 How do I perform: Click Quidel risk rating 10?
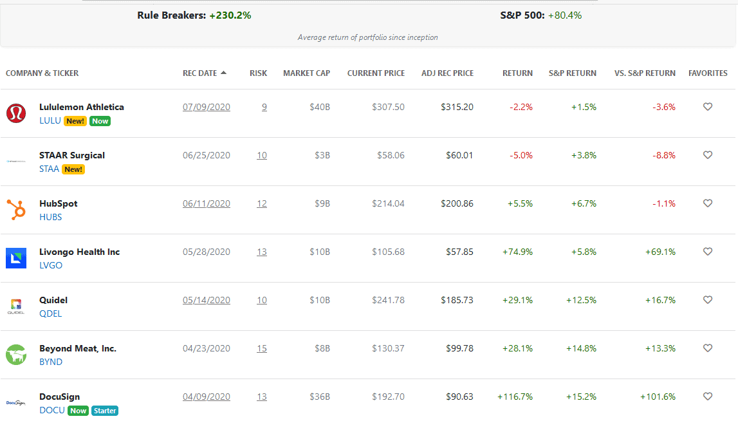262,300
